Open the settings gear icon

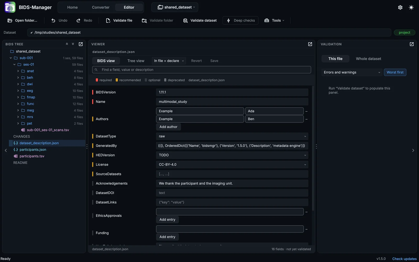point(400,7)
